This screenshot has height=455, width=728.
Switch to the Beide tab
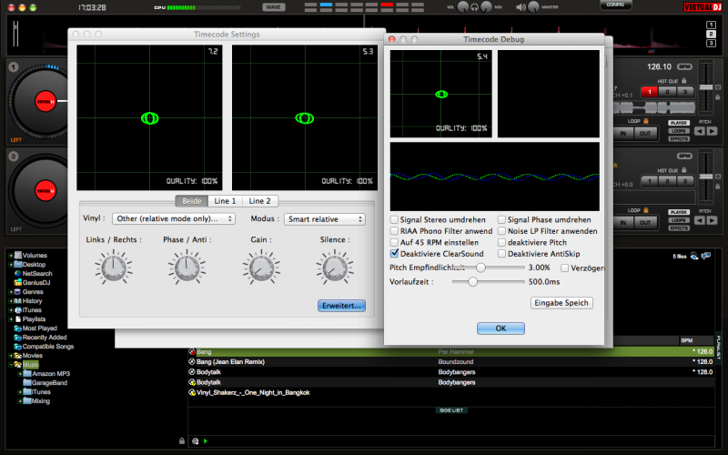point(192,201)
